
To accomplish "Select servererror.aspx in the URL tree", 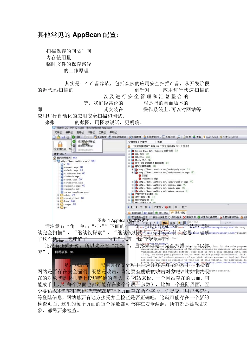I will [71, 183].
